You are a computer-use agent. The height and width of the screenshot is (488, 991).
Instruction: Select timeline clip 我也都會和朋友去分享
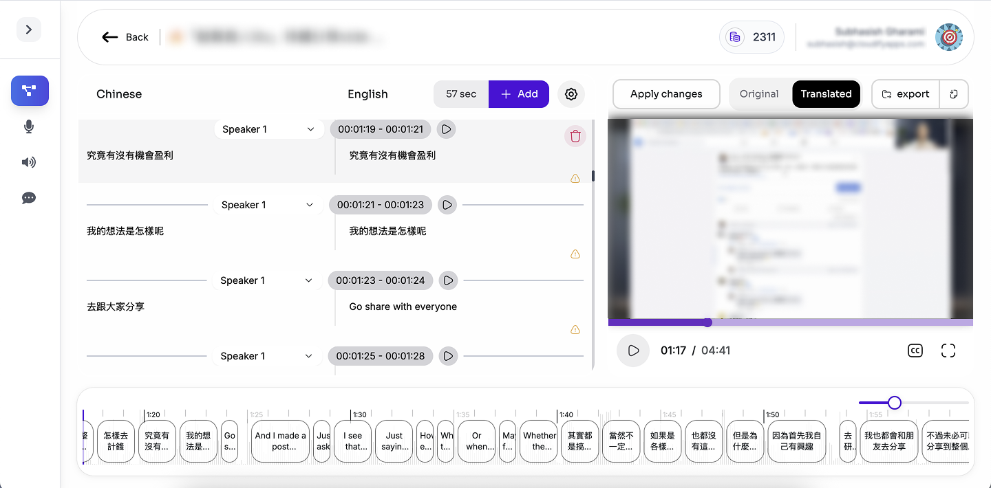pos(889,441)
